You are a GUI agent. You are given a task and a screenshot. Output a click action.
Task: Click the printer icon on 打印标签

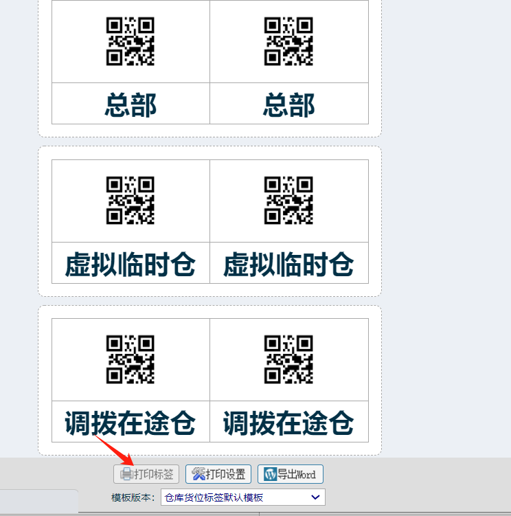(126, 474)
